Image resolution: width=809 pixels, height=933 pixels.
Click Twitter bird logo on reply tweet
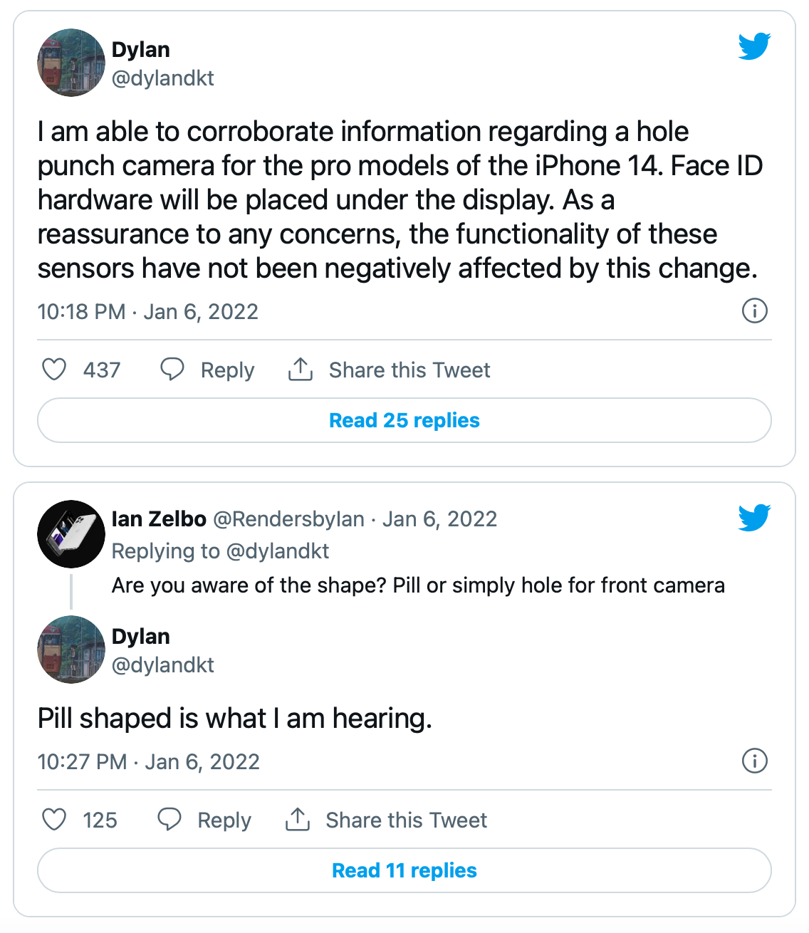tap(754, 518)
